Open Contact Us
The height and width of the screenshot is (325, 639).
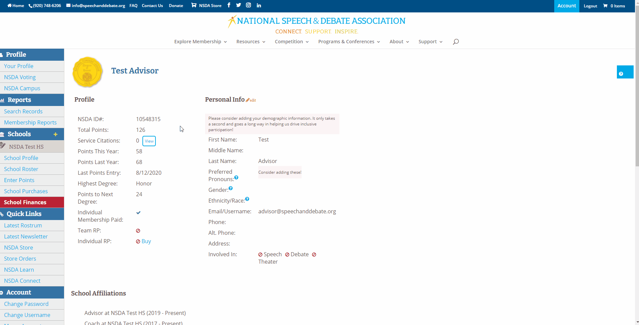(152, 6)
